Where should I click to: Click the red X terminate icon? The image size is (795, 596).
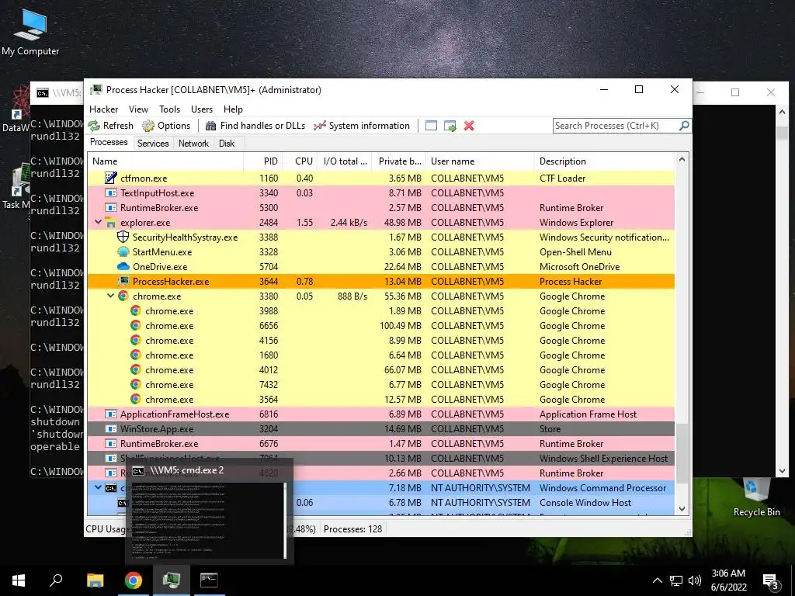[469, 126]
